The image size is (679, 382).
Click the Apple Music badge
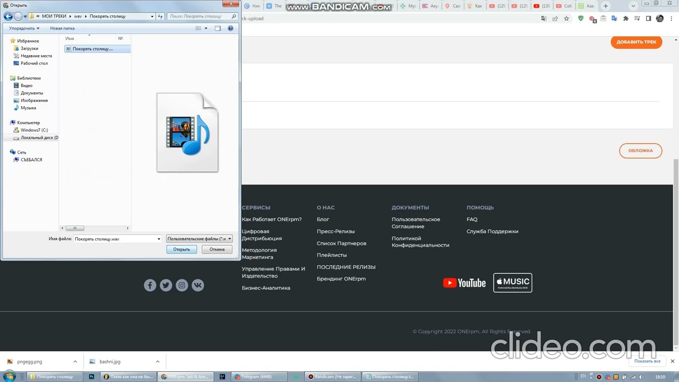pos(512,283)
